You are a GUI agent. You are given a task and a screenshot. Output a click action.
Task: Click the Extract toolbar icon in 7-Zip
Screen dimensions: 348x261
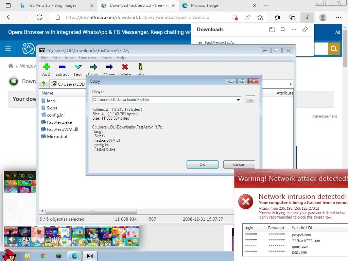(62, 67)
